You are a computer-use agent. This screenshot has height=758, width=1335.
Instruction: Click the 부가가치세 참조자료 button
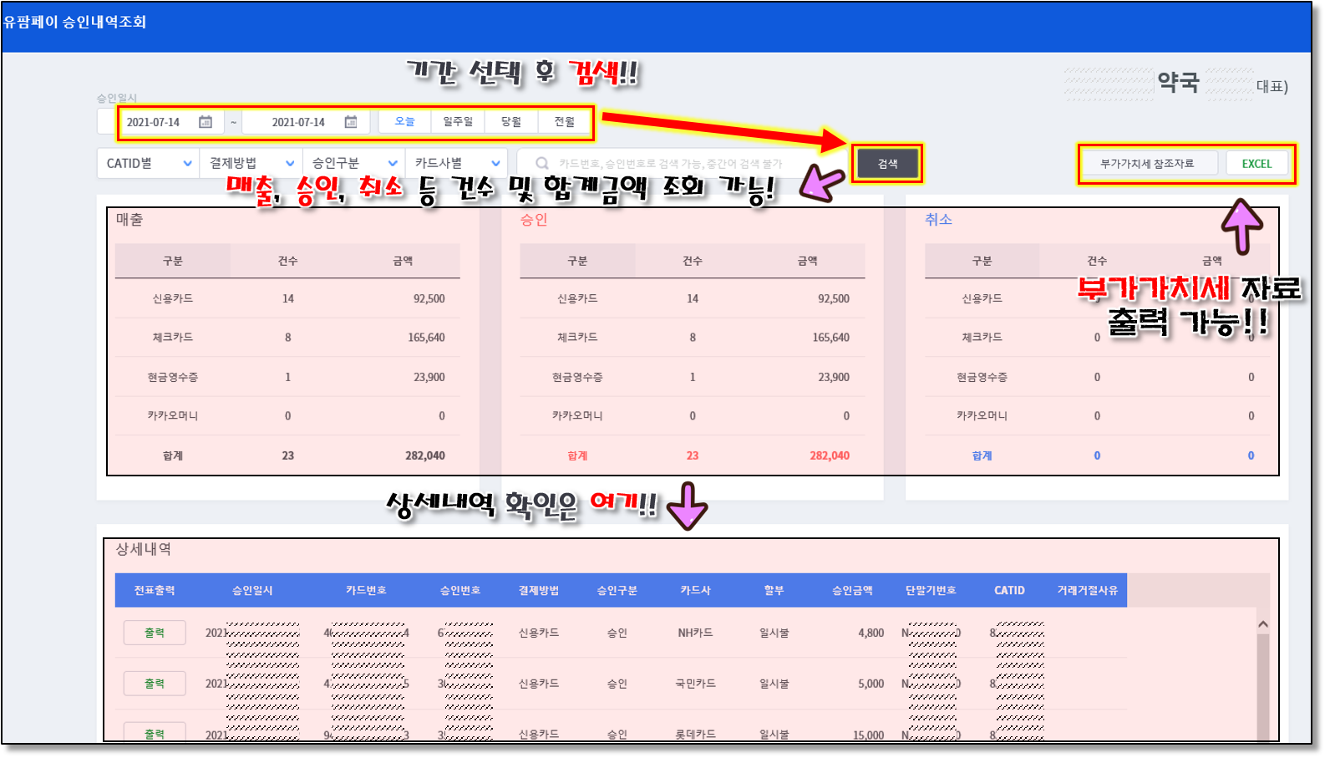coord(1147,164)
